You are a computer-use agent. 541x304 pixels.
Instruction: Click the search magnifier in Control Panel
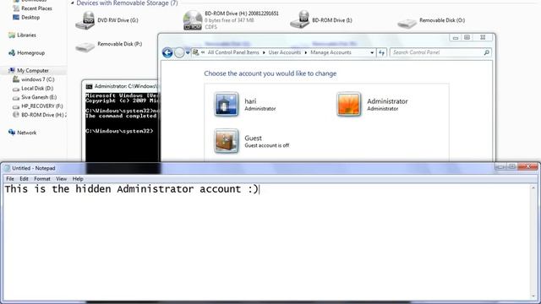tap(487, 52)
